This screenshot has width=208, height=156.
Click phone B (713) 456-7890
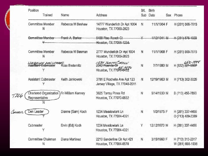[x=185, y=93]
